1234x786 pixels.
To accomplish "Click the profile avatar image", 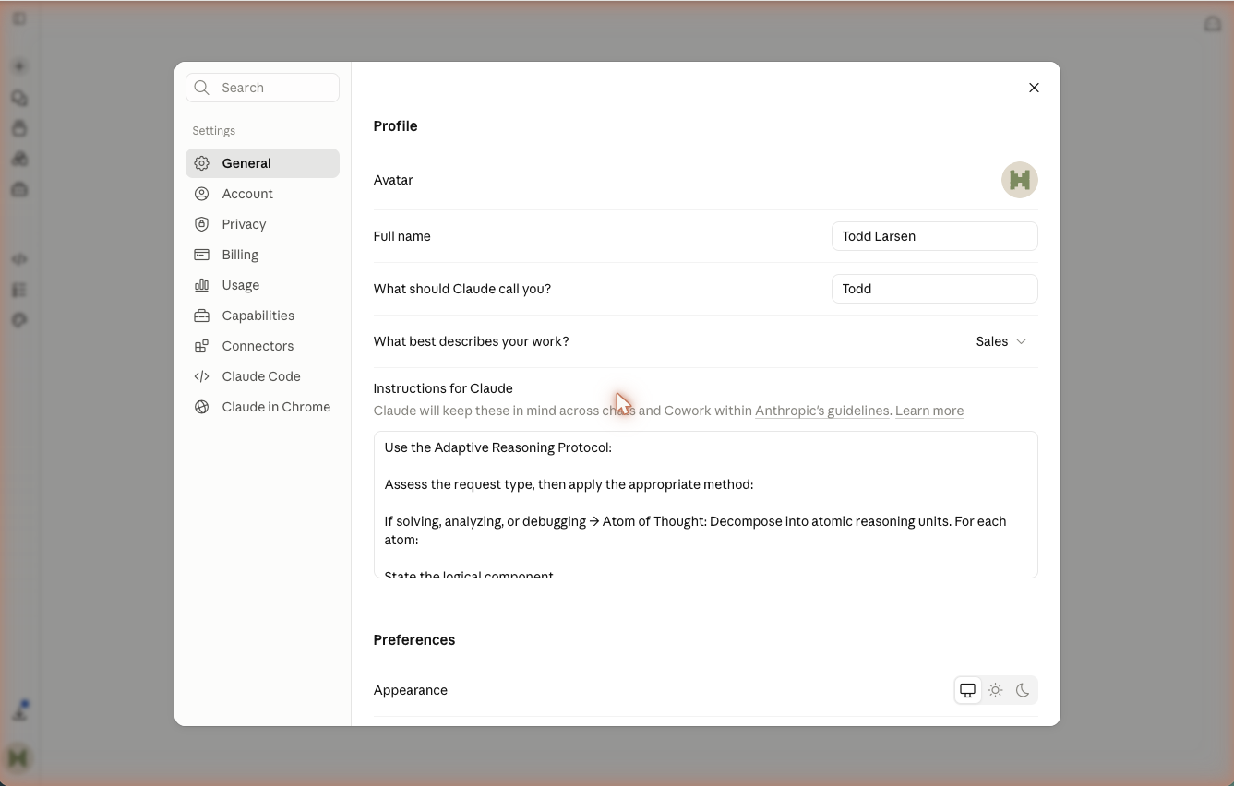I will coord(1019,180).
